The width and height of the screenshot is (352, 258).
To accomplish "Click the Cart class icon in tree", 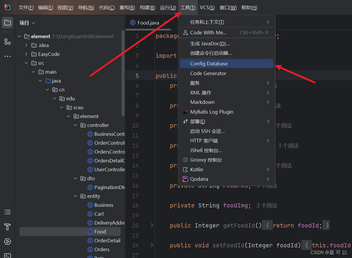I will (90, 214).
